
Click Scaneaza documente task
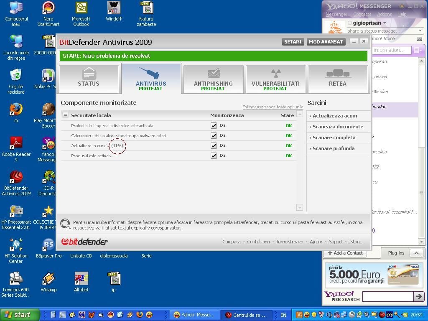point(338,127)
